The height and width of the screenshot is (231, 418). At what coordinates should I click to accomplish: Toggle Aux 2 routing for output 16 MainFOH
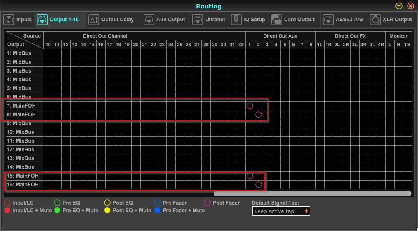259,185
